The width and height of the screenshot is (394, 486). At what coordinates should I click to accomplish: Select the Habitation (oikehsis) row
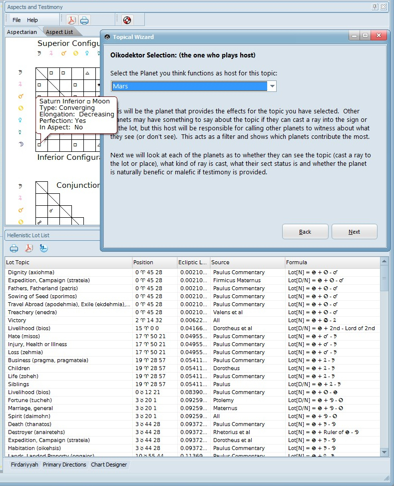[x=192, y=448]
